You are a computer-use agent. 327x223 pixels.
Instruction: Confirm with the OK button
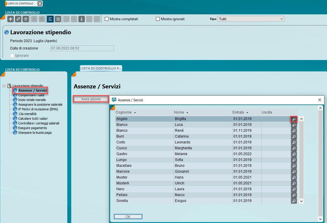(x=128, y=217)
